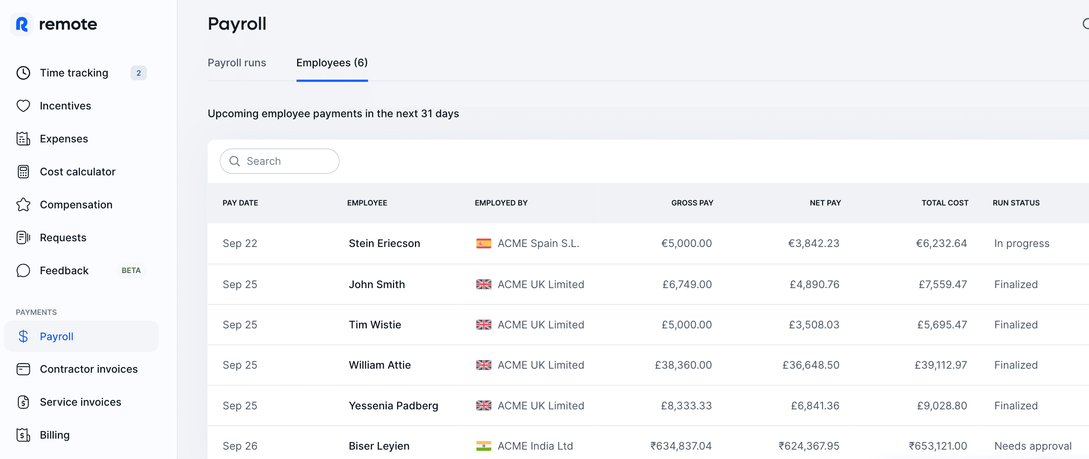Click UK flag in Tim Wistie row
This screenshot has width=1089, height=459.
483,324
